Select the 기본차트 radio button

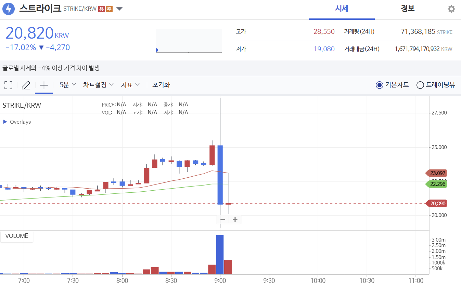coord(379,85)
